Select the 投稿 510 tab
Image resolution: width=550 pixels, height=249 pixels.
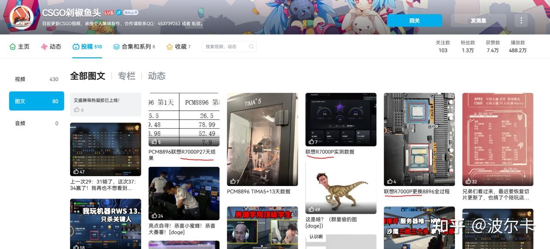coord(87,46)
